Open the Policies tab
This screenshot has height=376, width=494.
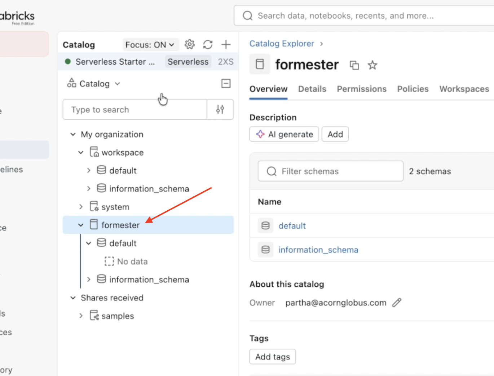pyautogui.click(x=413, y=89)
